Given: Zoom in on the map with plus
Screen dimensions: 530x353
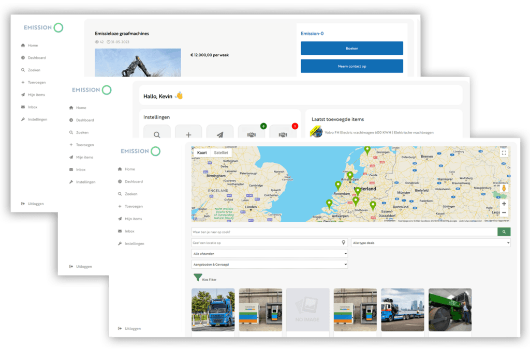Looking at the screenshot, I should coord(504,204).
